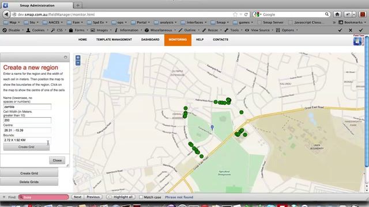This screenshot has height=207, width=369.
Task: Click Next in the find bar
Action: [x=78, y=197]
